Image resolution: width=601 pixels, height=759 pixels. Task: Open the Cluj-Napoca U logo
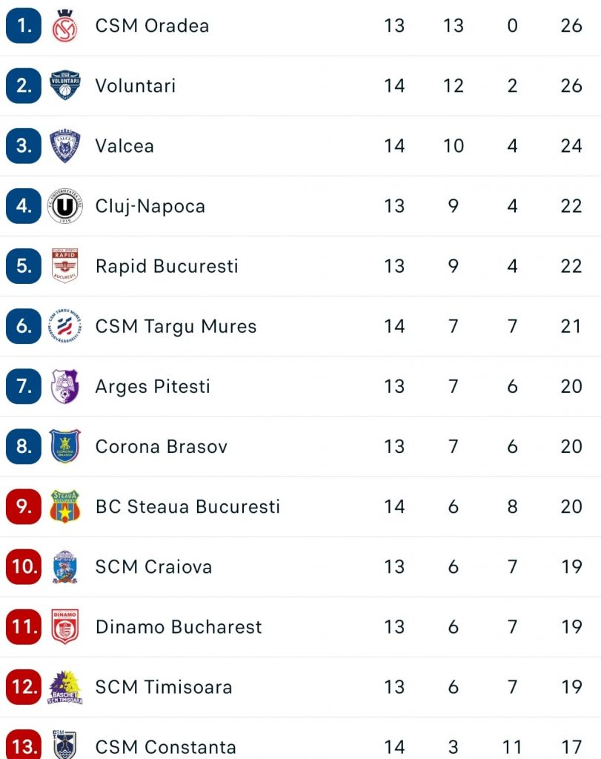point(64,206)
